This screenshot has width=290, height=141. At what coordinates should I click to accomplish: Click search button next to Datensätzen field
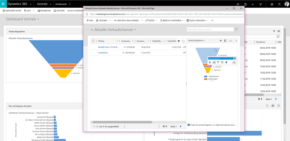236,29
